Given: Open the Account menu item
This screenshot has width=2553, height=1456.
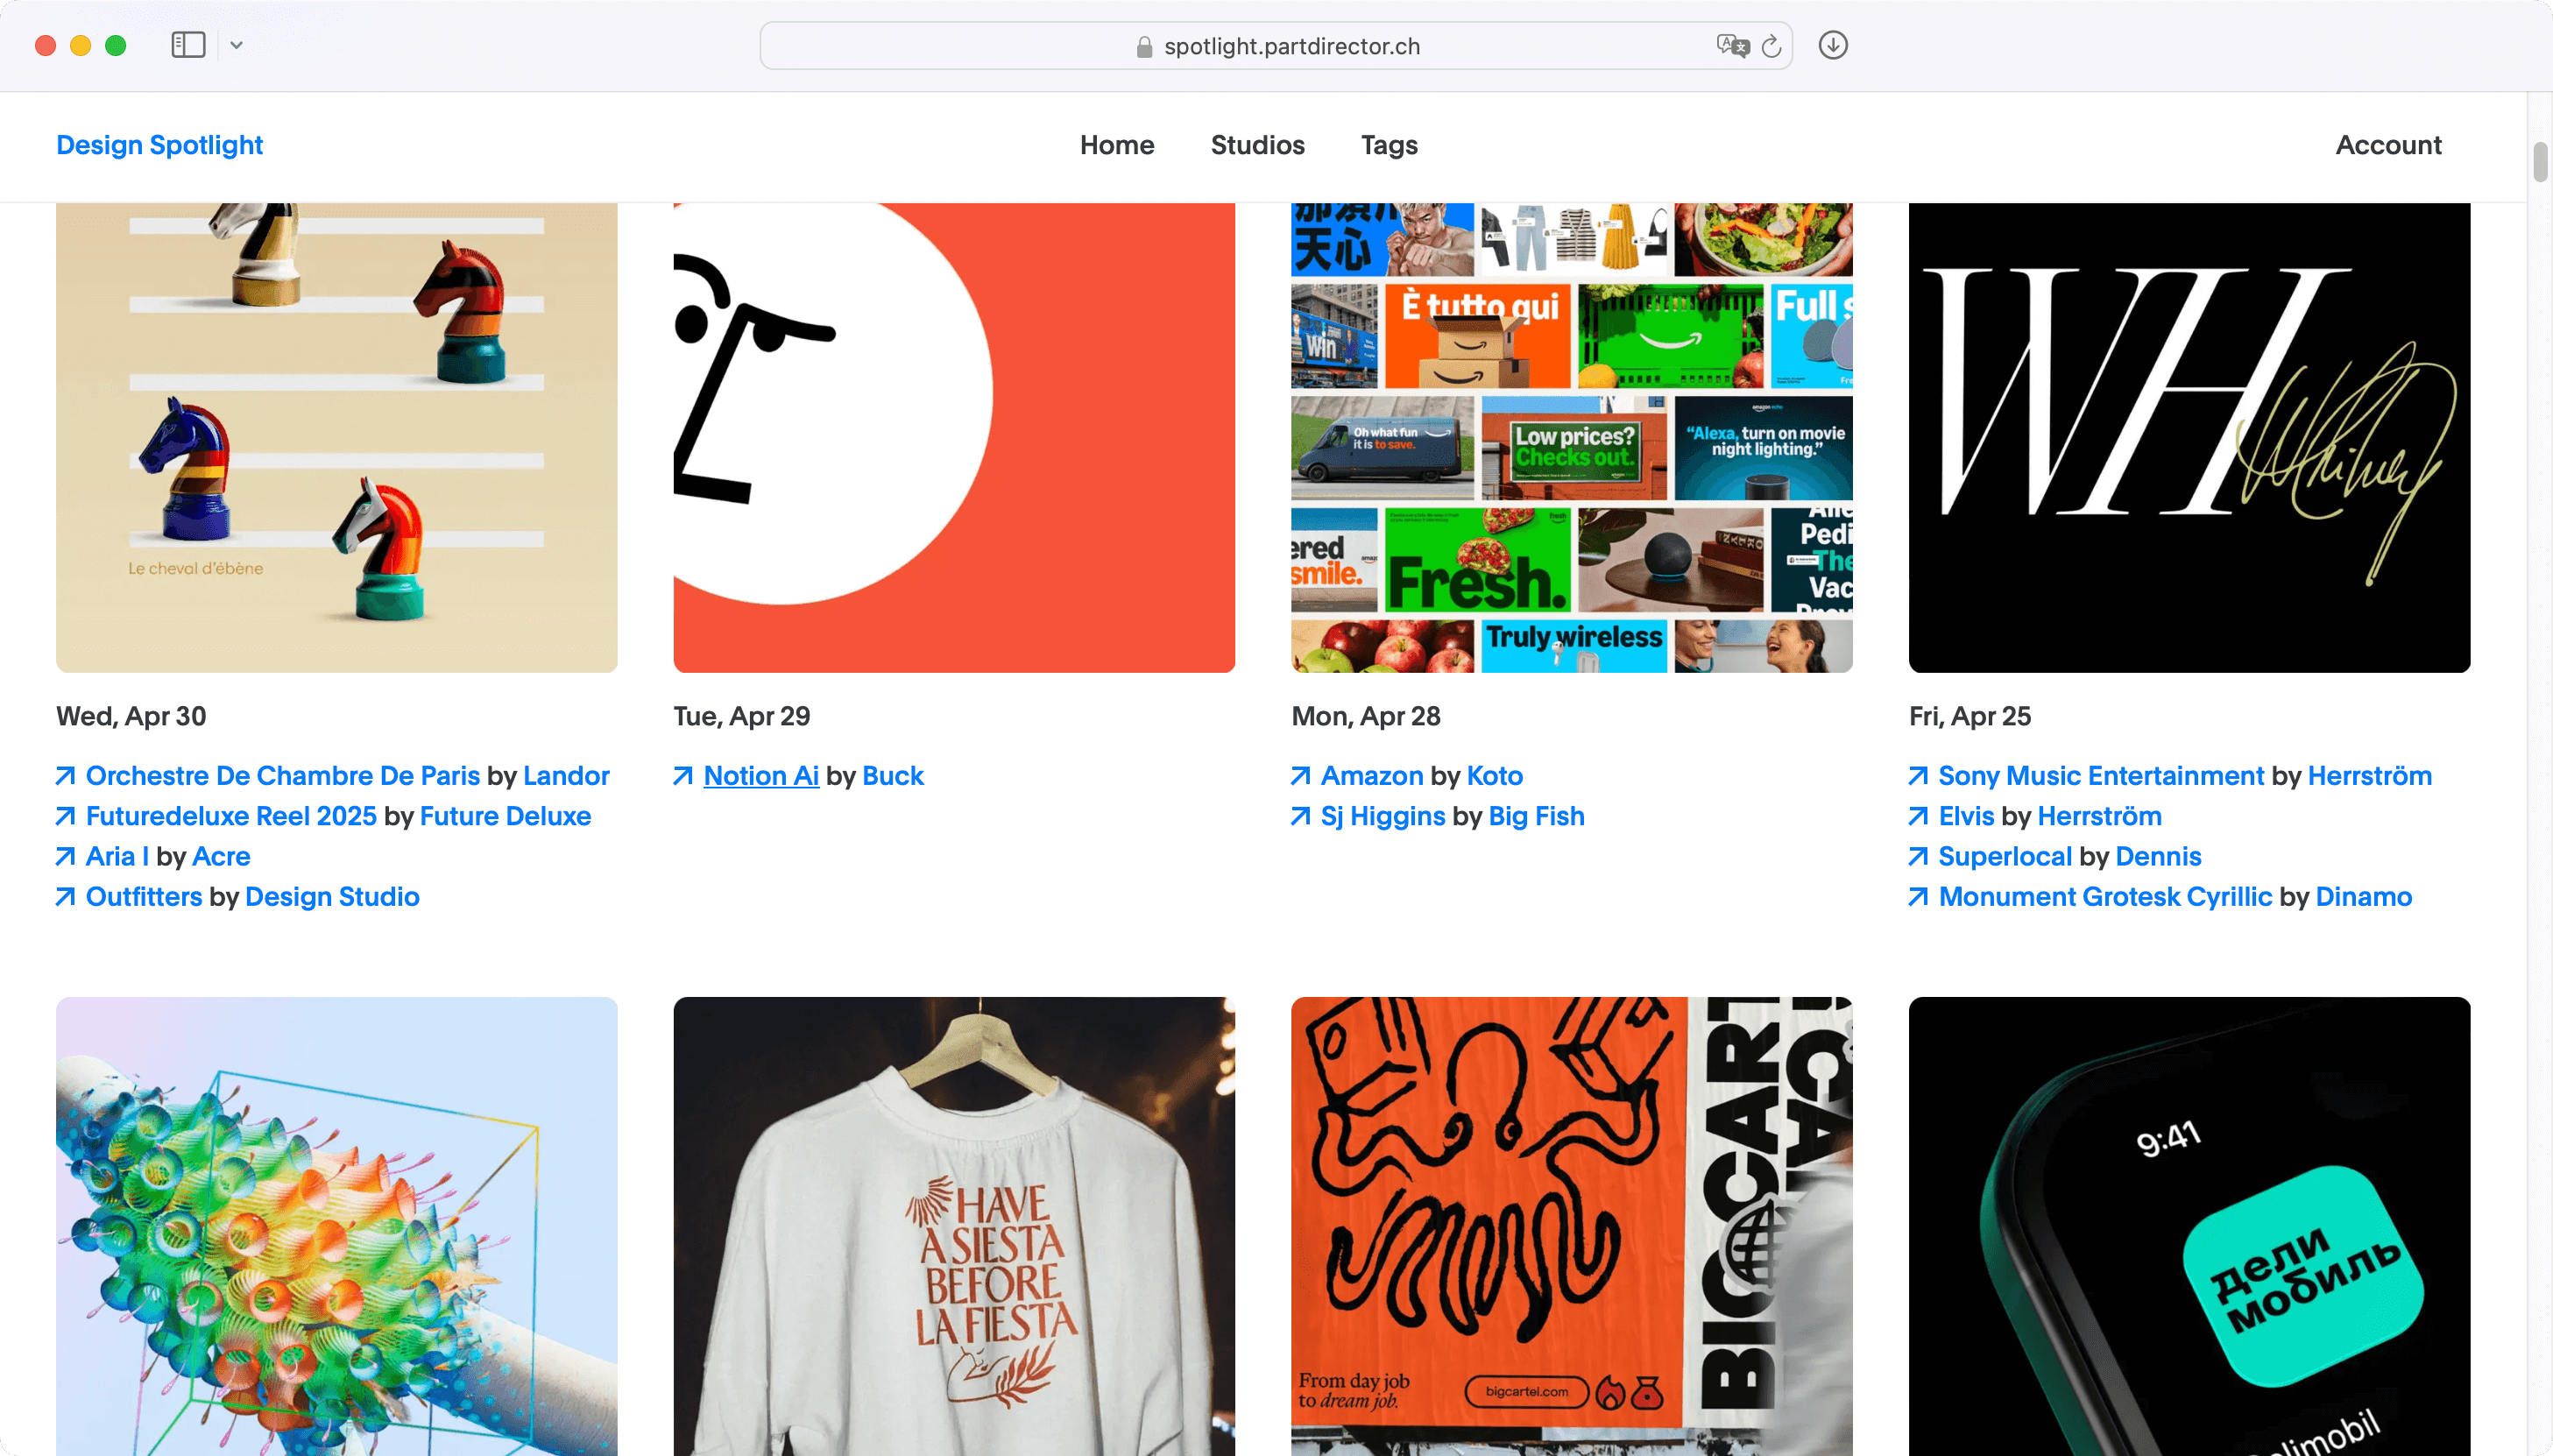Looking at the screenshot, I should click(x=2388, y=145).
